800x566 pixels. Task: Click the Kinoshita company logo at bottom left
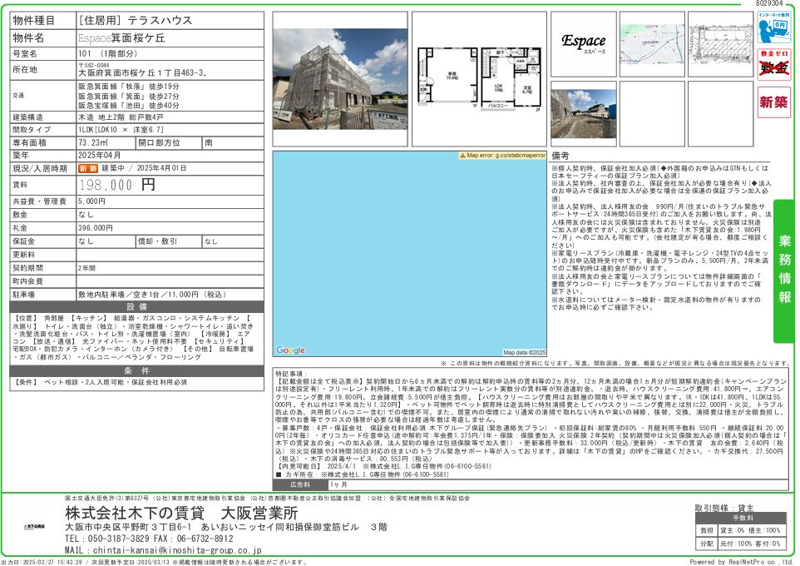35,528
